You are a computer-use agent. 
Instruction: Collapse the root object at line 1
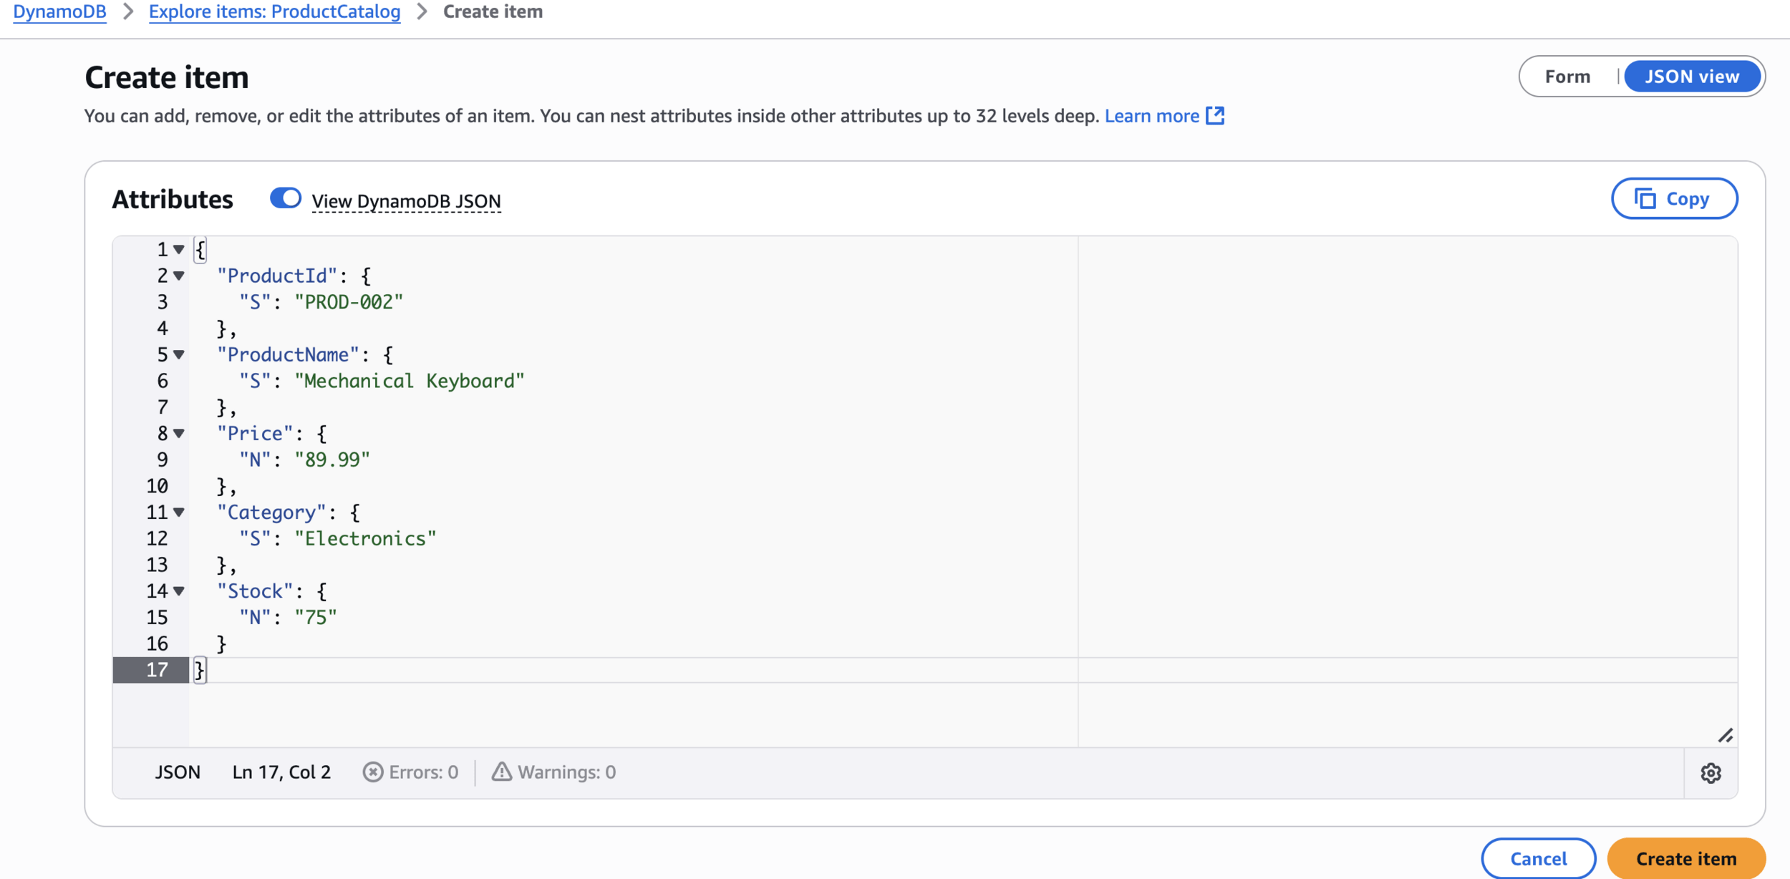[179, 249]
